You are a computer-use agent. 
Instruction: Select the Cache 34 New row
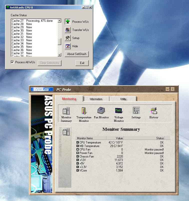coord(34,43)
